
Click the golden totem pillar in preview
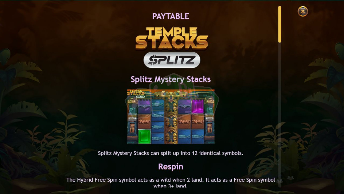171,121
